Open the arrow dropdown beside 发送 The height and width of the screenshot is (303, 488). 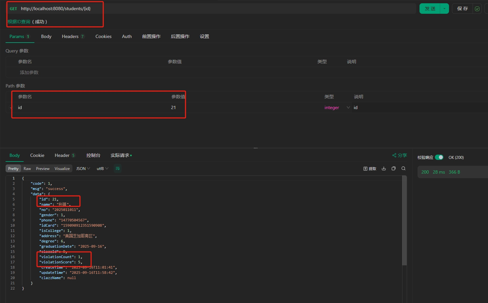[444, 9]
